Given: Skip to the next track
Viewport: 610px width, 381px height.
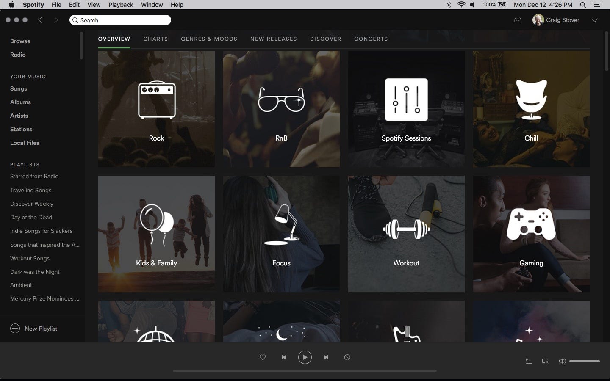Looking at the screenshot, I should [x=326, y=357].
